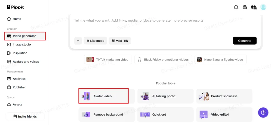Open the user profile avatar
Viewport: 271px width, 125px height.
263,7
